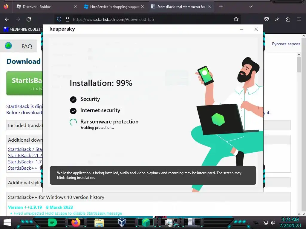The height and width of the screenshot is (229, 306).
Task: Click the volume speaker tray icon
Action: (x=273, y=222)
